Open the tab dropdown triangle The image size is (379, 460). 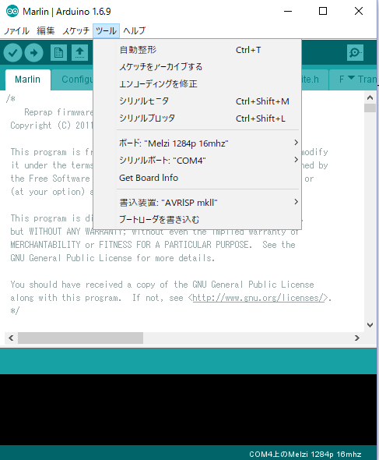click(352, 78)
